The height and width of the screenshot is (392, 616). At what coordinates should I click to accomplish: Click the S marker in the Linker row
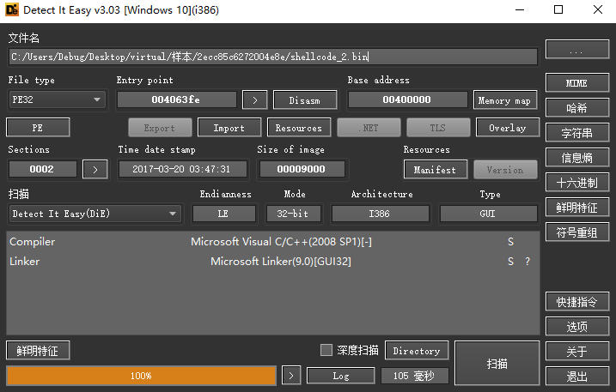tap(510, 262)
